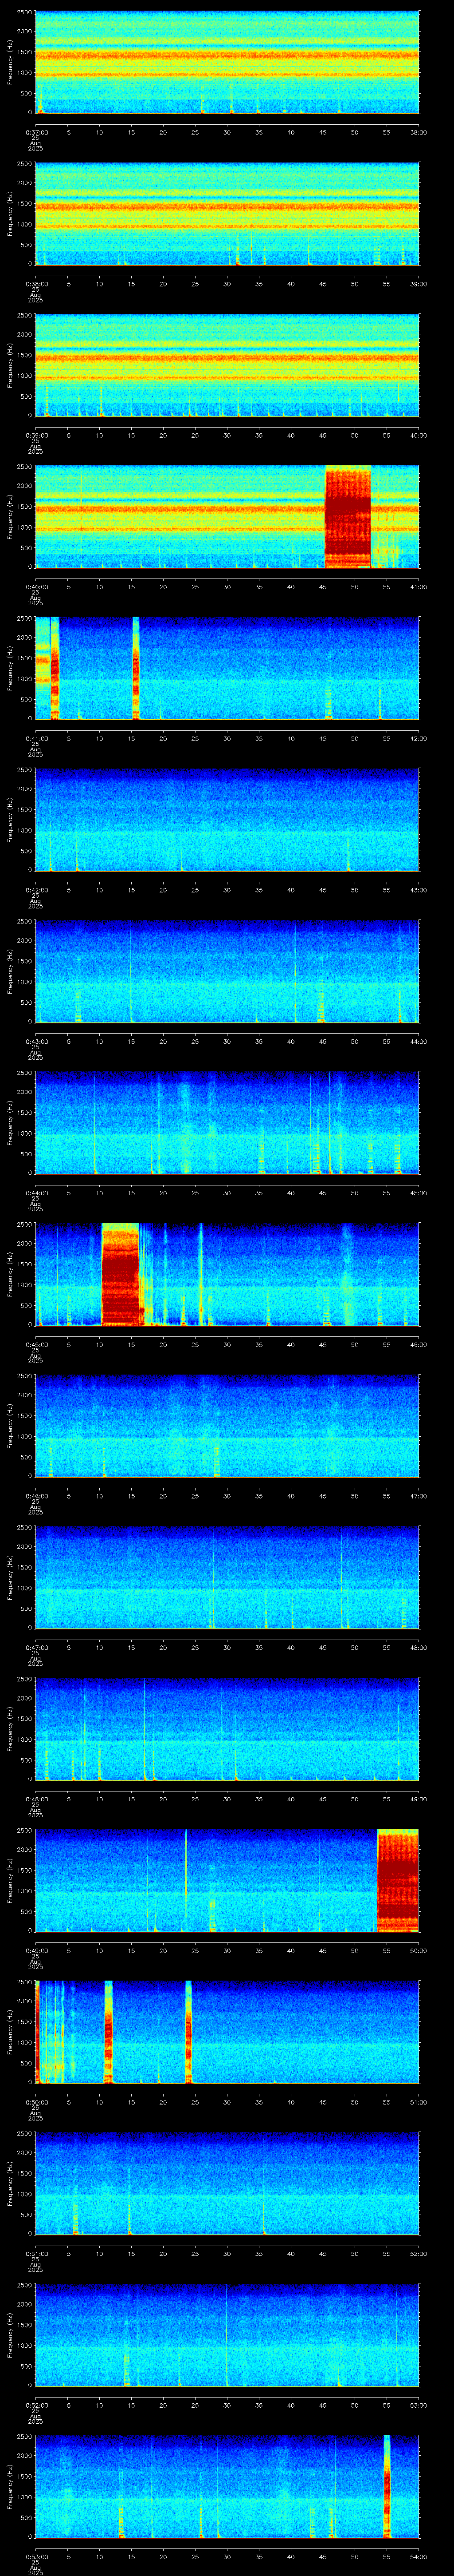Select the 11-second burst in 0:50:00 spectrogram
This screenshot has height=2576, width=454.
(x=109, y=2032)
